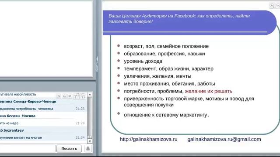This screenshot has height=157, width=280.
Task: Click the 21:24 timestamp beside 'то не надо'
Action: click(80, 123)
